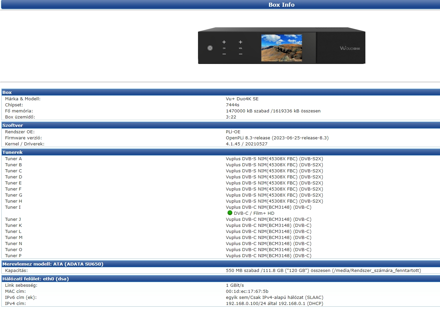Click the green streaming indicator for Tuner I
Image resolution: width=440 pixels, height=310 pixels.
tap(230, 213)
